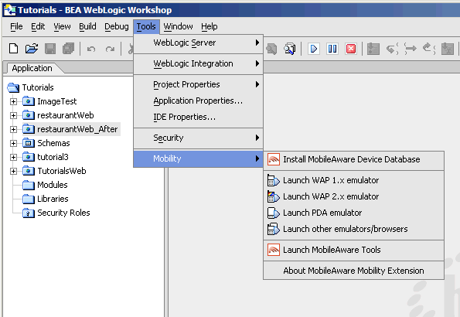This screenshot has width=460, height=317.
Task: Click the Save toolbar icon
Action: coord(50,49)
